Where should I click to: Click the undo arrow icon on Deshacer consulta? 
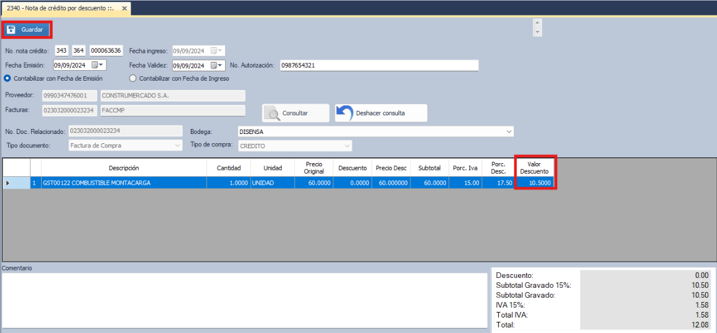pyautogui.click(x=345, y=113)
